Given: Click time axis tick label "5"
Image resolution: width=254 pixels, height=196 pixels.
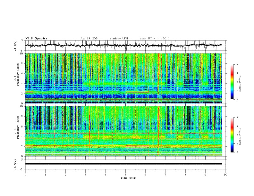Looking at the screenshot, I should (125, 175).
